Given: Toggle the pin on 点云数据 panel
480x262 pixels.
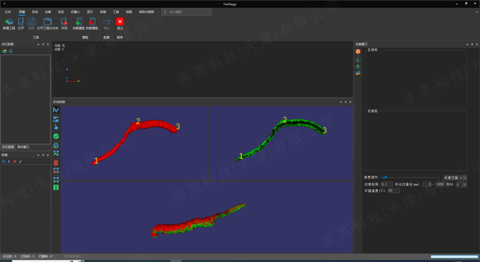Looking at the screenshot, I should point(43,44).
